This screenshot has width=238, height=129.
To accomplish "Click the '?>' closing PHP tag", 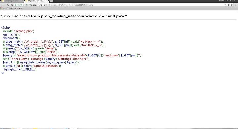I will tap(2, 73).
